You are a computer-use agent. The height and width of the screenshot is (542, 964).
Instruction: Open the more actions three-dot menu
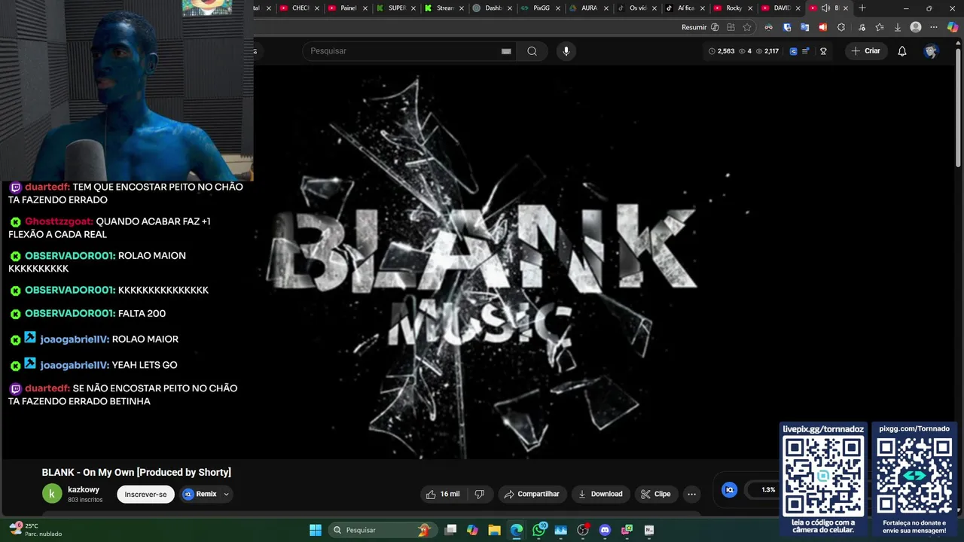(691, 494)
